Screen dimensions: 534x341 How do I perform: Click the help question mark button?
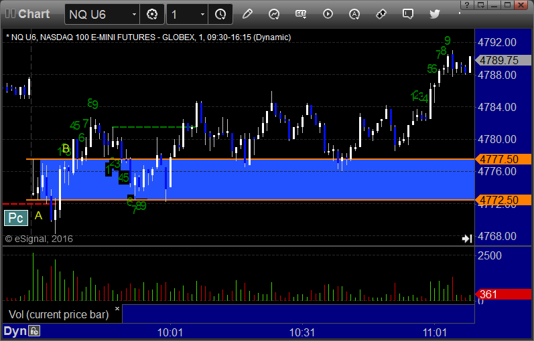467,5
